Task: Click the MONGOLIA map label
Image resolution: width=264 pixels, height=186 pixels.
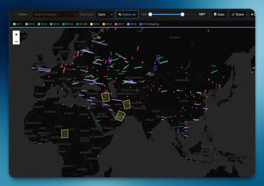Action: [x=183, y=80]
